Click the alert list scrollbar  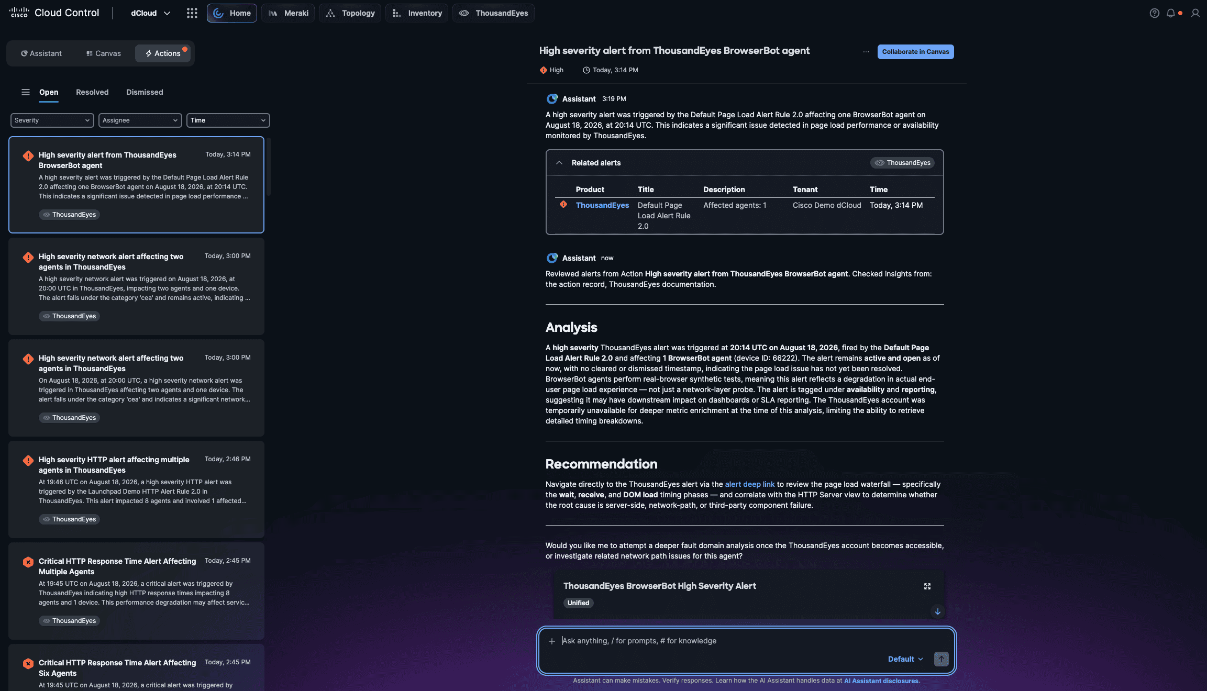(269, 168)
